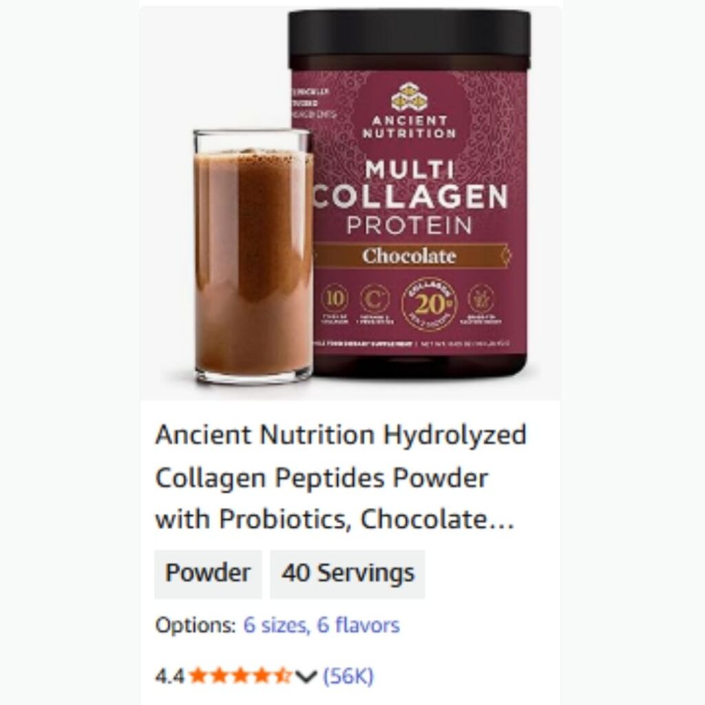
Task: Click the glass of chocolate drink
Action: pyautogui.click(x=253, y=257)
